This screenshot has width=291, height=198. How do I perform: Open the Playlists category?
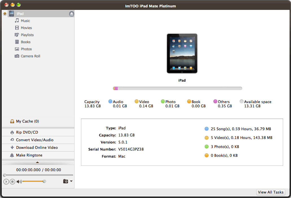click(27, 35)
